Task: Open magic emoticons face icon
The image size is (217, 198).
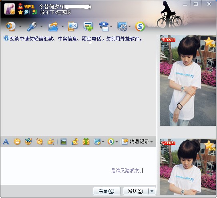Action: pos(28,141)
